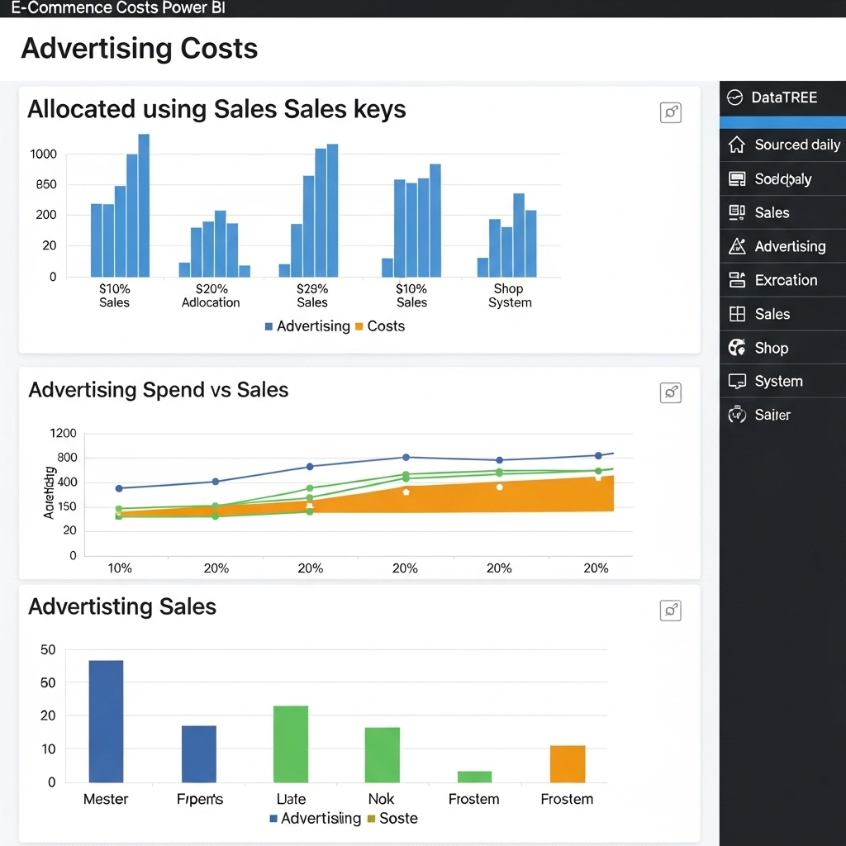Select the Sodcdaly sidebar menu item
The width and height of the screenshot is (846, 846).
tap(782, 179)
